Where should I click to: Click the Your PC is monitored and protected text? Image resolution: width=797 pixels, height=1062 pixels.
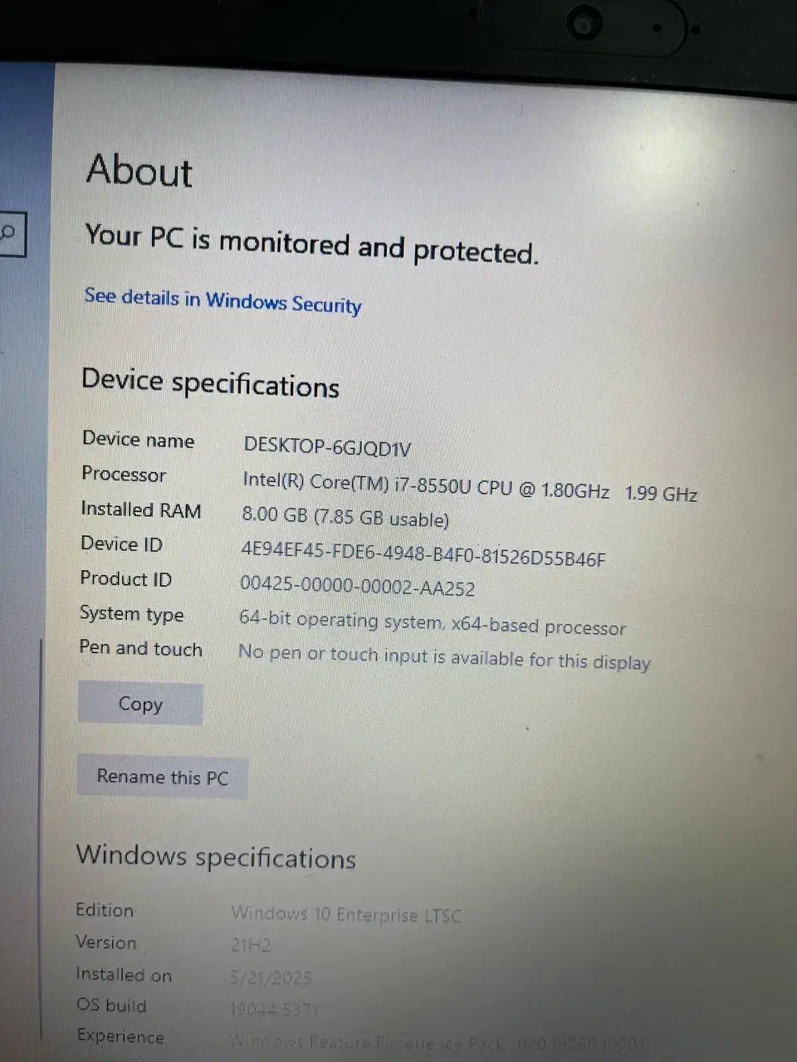tap(312, 243)
